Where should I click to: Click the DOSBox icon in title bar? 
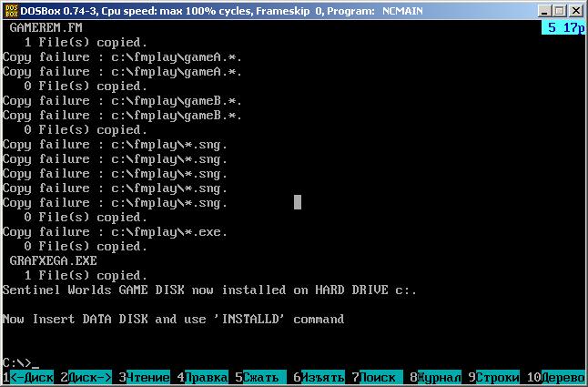(x=11, y=11)
